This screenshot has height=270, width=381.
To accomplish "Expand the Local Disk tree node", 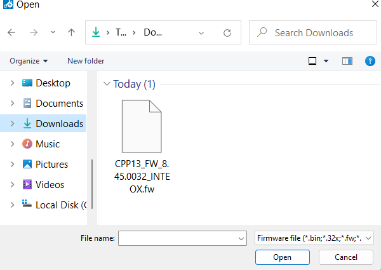I will (11, 205).
